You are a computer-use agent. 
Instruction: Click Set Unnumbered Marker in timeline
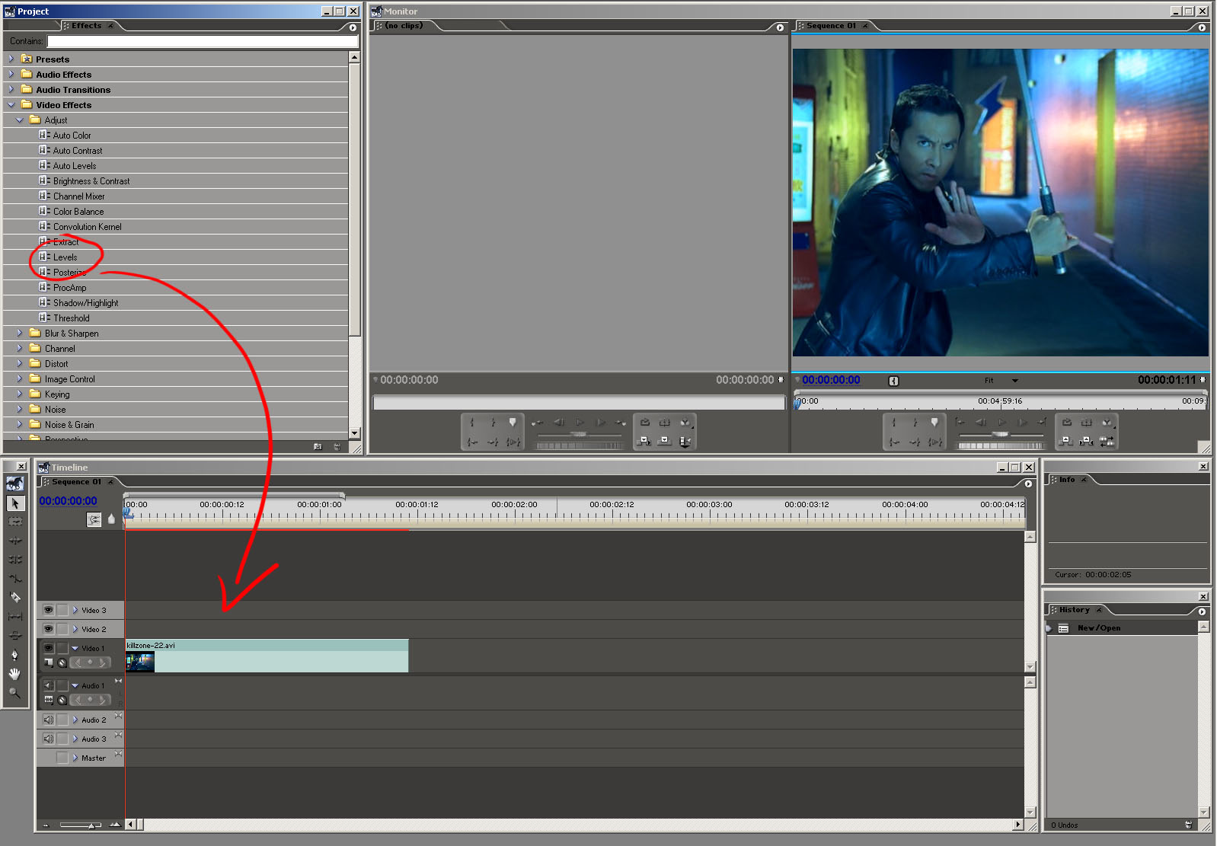[x=111, y=519]
